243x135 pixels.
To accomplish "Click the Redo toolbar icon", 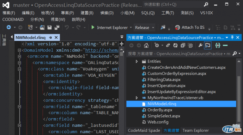I will (78, 28).
